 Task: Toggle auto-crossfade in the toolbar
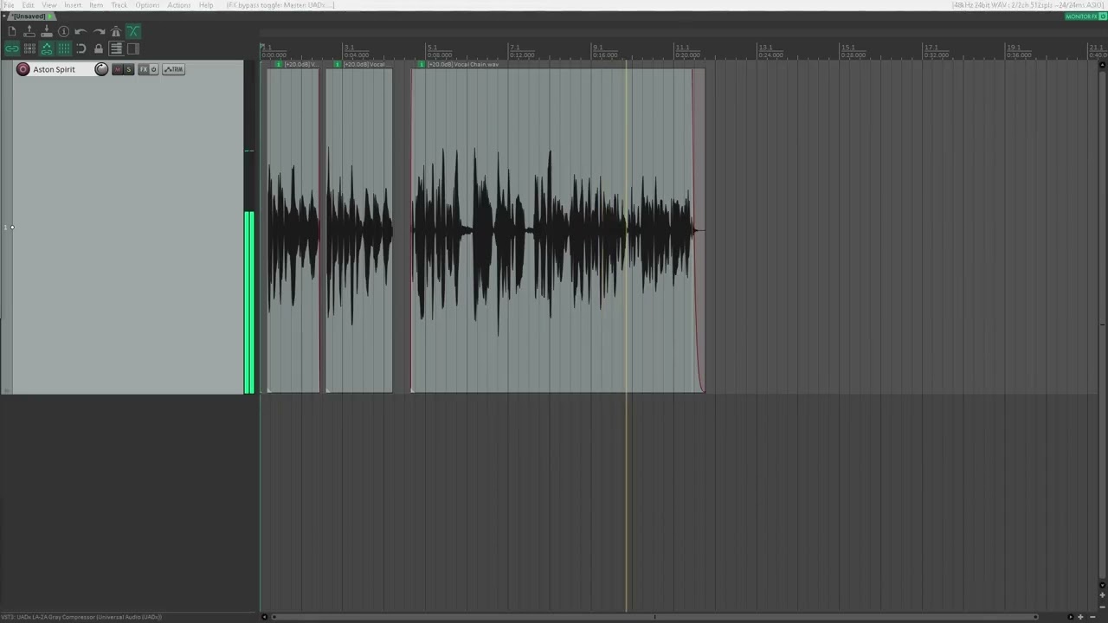133,31
